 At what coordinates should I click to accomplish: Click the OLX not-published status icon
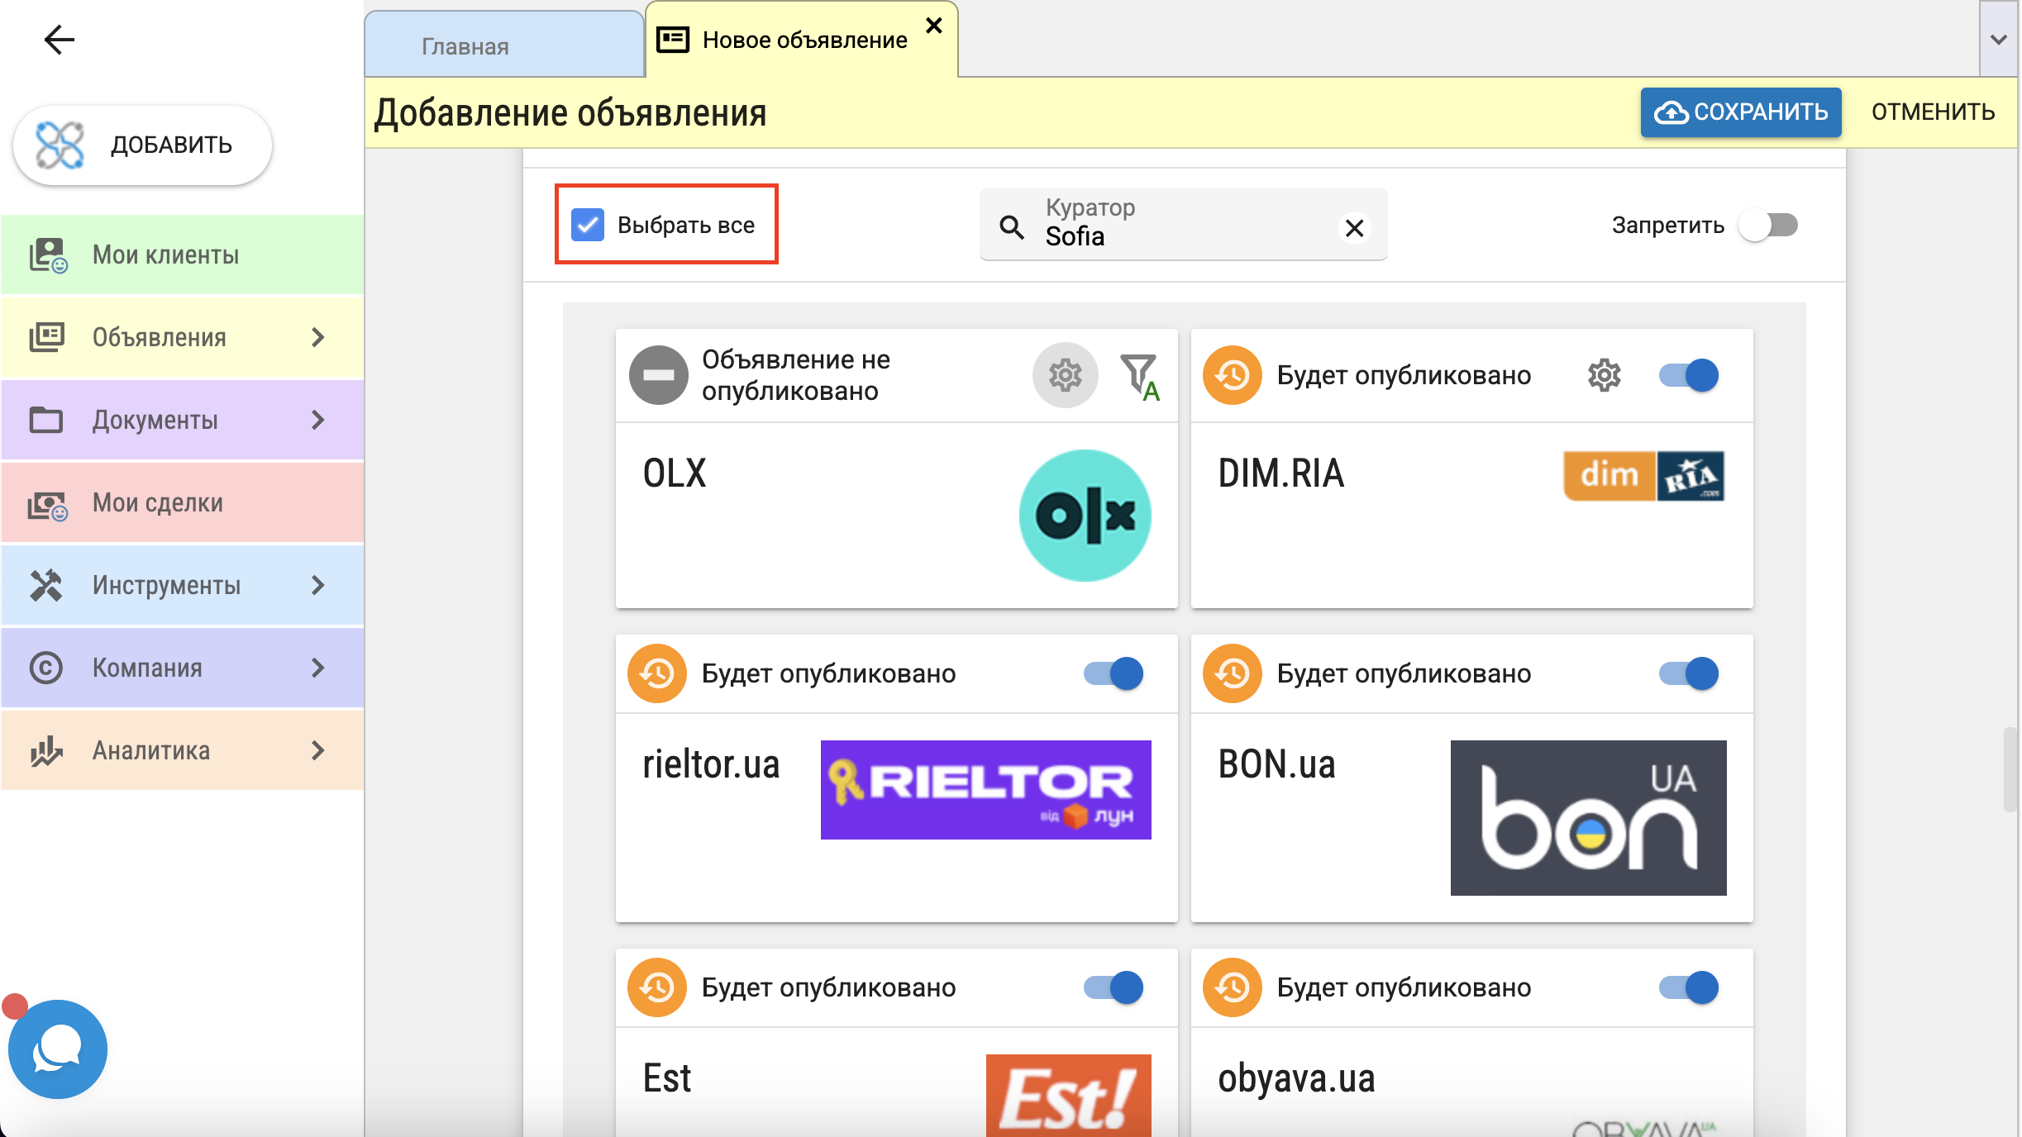[x=658, y=375]
